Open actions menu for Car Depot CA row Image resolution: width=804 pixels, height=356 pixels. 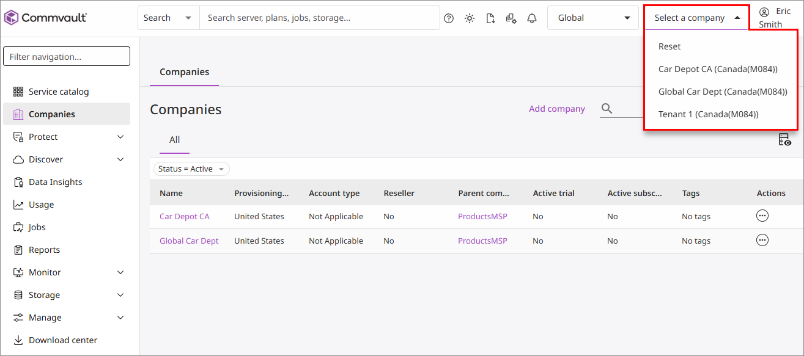(x=762, y=216)
